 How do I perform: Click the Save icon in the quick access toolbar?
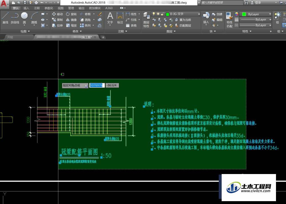(25, 3)
